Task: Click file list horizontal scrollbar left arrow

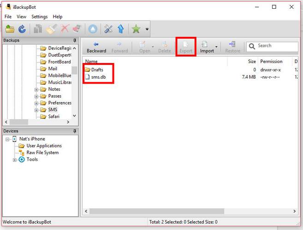Action: 86,211
